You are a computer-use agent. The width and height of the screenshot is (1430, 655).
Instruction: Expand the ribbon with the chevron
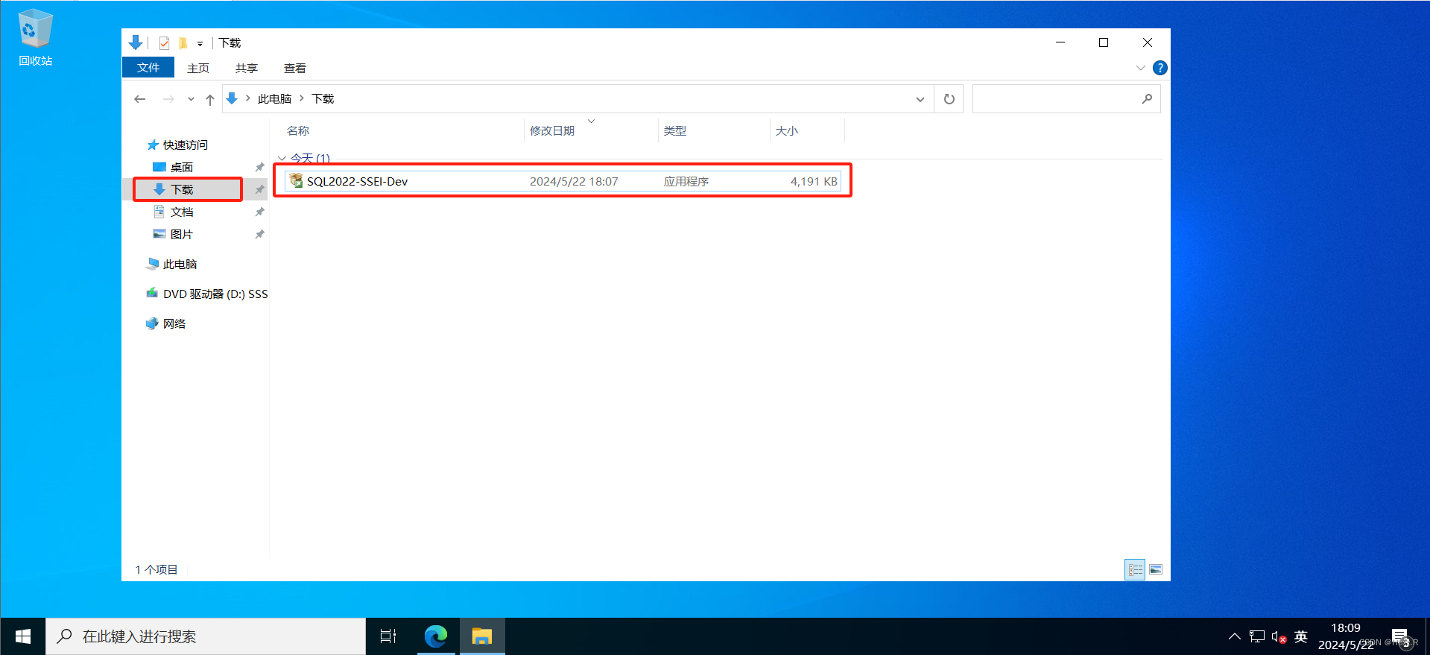point(1140,68)
